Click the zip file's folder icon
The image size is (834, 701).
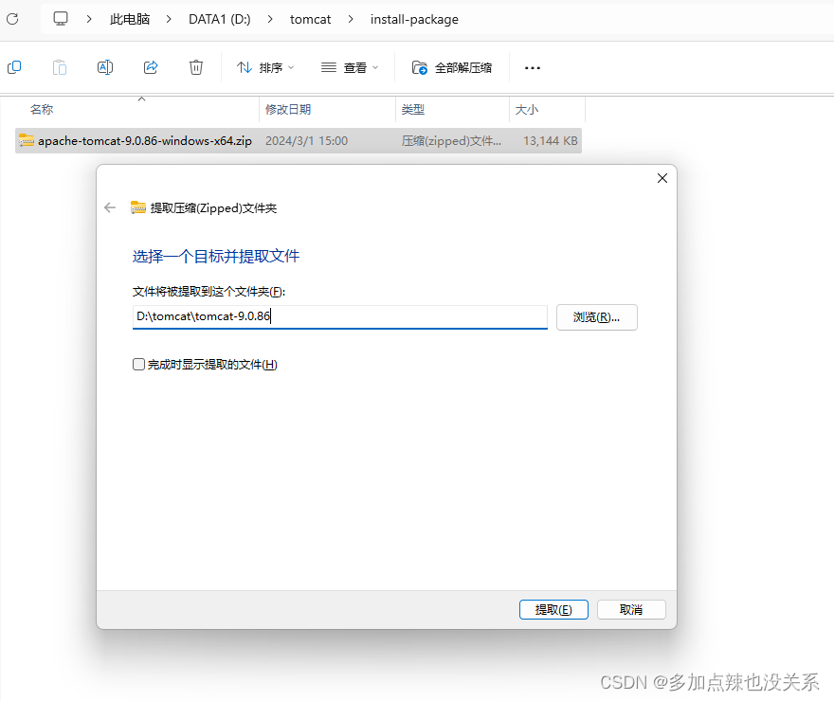point(27,140)
